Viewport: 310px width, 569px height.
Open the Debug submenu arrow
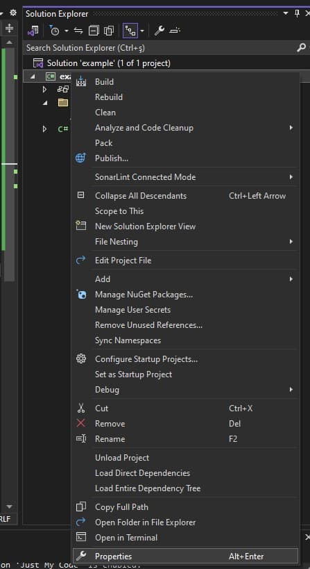[x=291, y=390]
